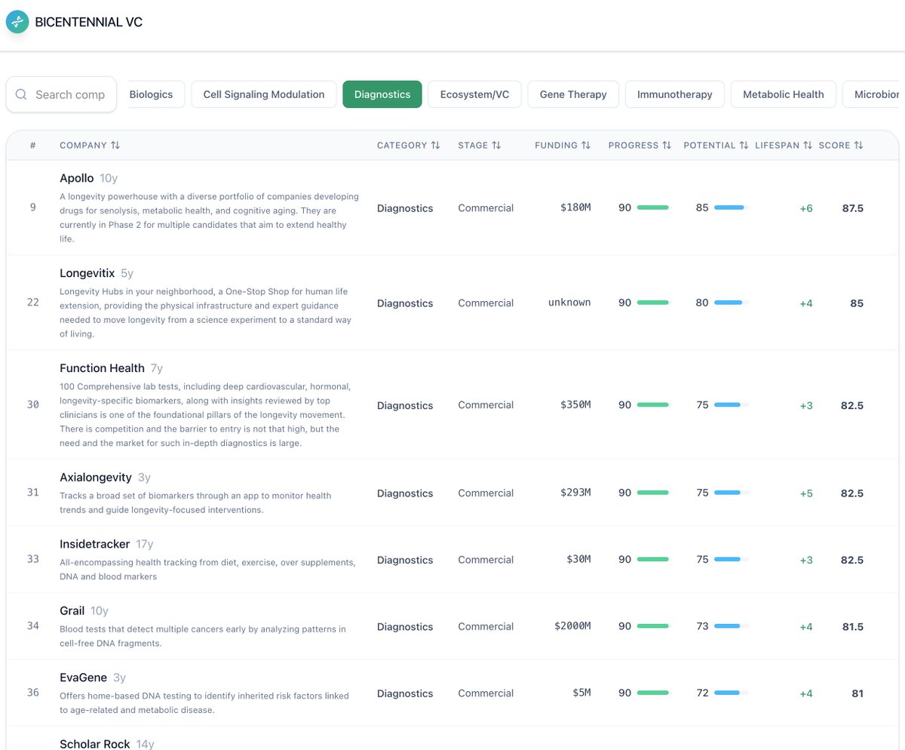Click Apollo's 87.5 score

coord(853,207)
